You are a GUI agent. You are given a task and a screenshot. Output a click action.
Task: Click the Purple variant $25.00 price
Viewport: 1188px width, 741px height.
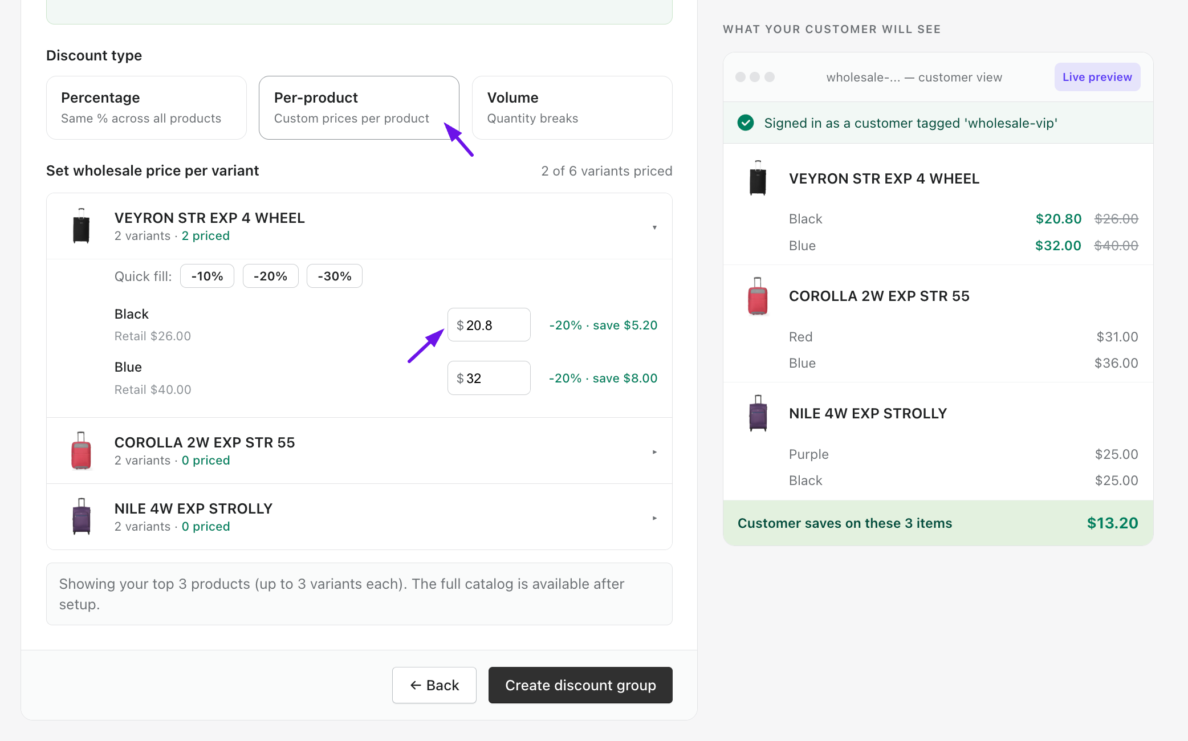click(x=1116, y=454)
